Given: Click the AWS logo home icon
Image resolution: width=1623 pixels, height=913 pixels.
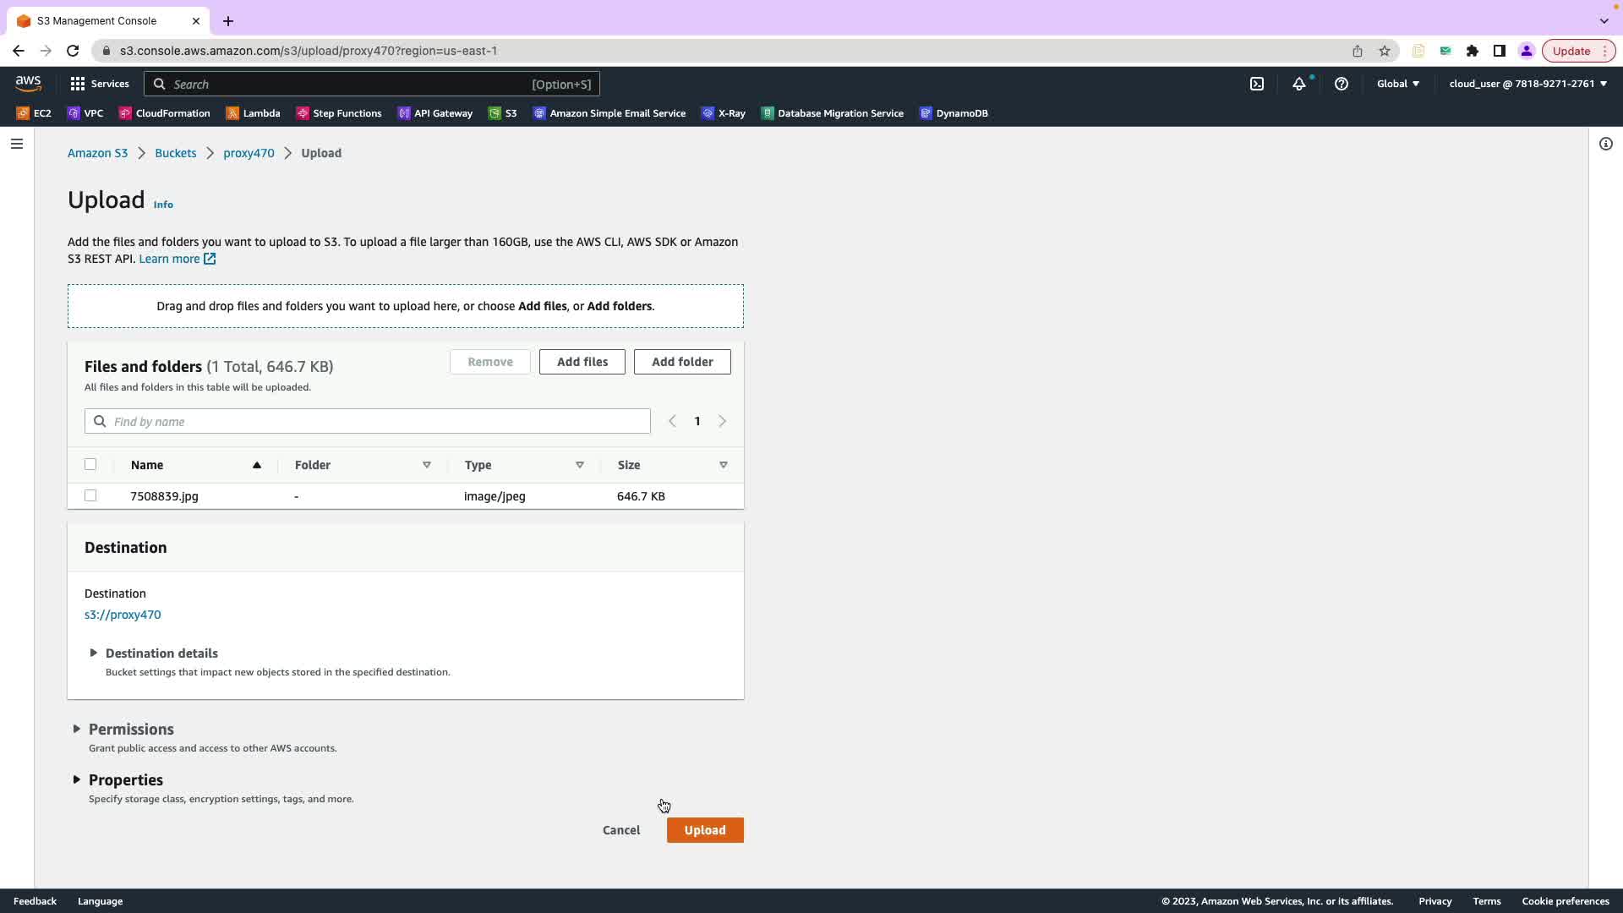Looking at the screenshot, I should coord(28,83).
